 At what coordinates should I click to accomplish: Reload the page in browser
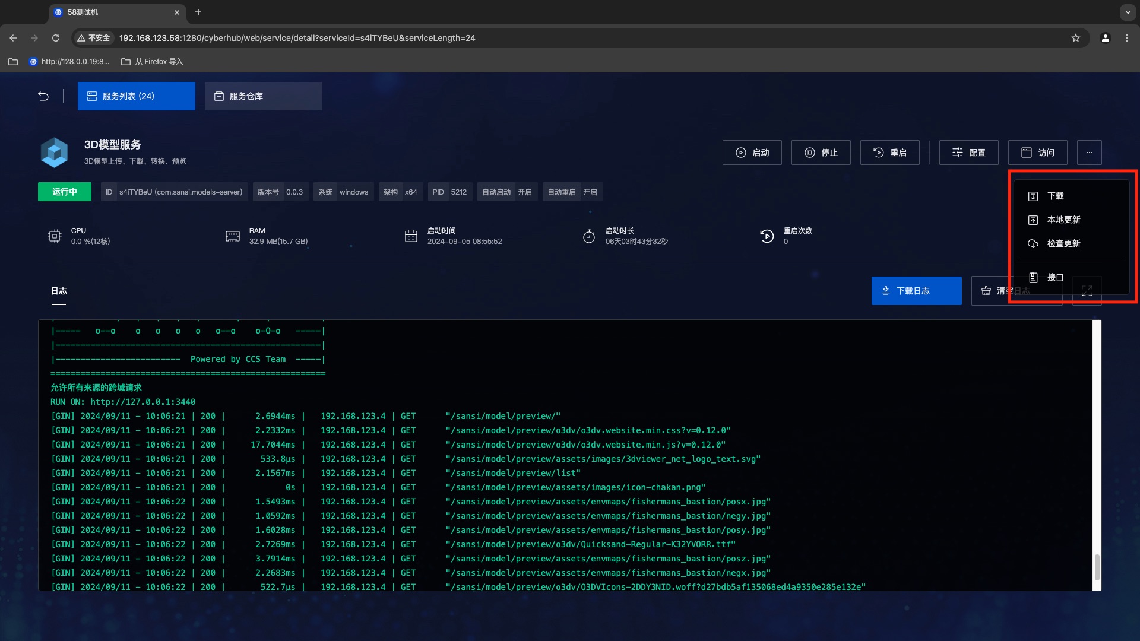pos(56,38)
